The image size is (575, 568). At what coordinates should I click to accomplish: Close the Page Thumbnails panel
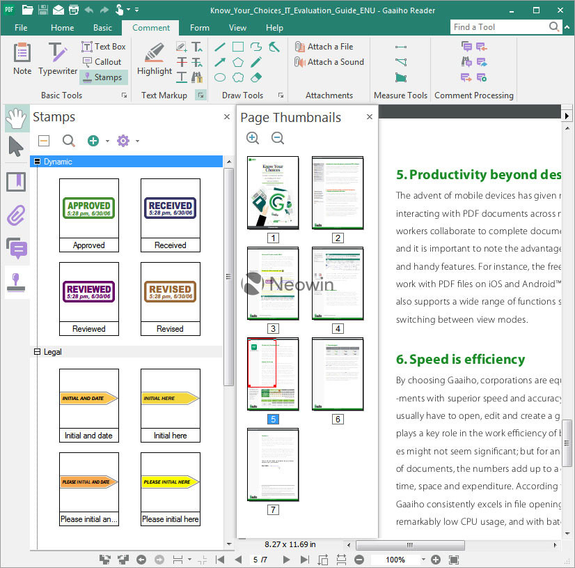click(x=369, y=117)
